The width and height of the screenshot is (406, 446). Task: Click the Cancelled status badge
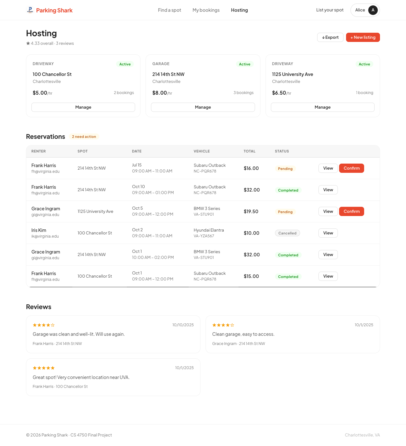[287, 233]
